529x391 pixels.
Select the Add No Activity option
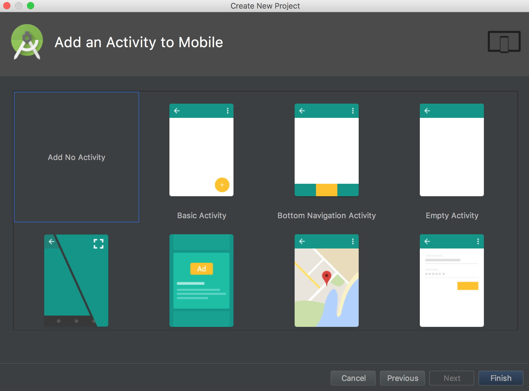coord(77,157)
